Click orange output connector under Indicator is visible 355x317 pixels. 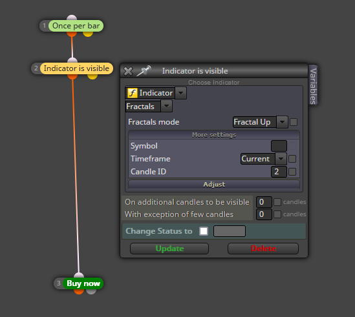coord(72,77)
